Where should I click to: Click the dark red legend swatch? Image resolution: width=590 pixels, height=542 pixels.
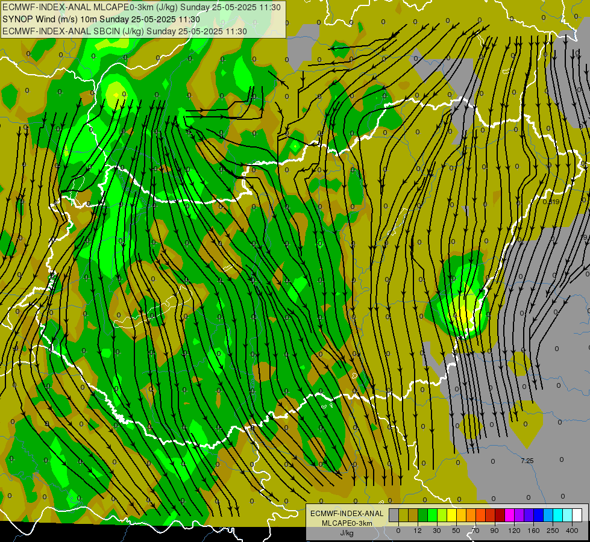tap(500, 516)
